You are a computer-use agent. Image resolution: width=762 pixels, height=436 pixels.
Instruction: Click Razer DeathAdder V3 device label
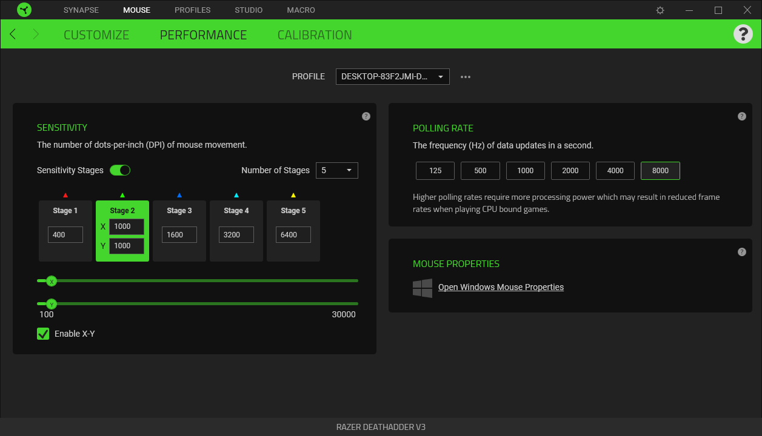click(x=381, y=427)
